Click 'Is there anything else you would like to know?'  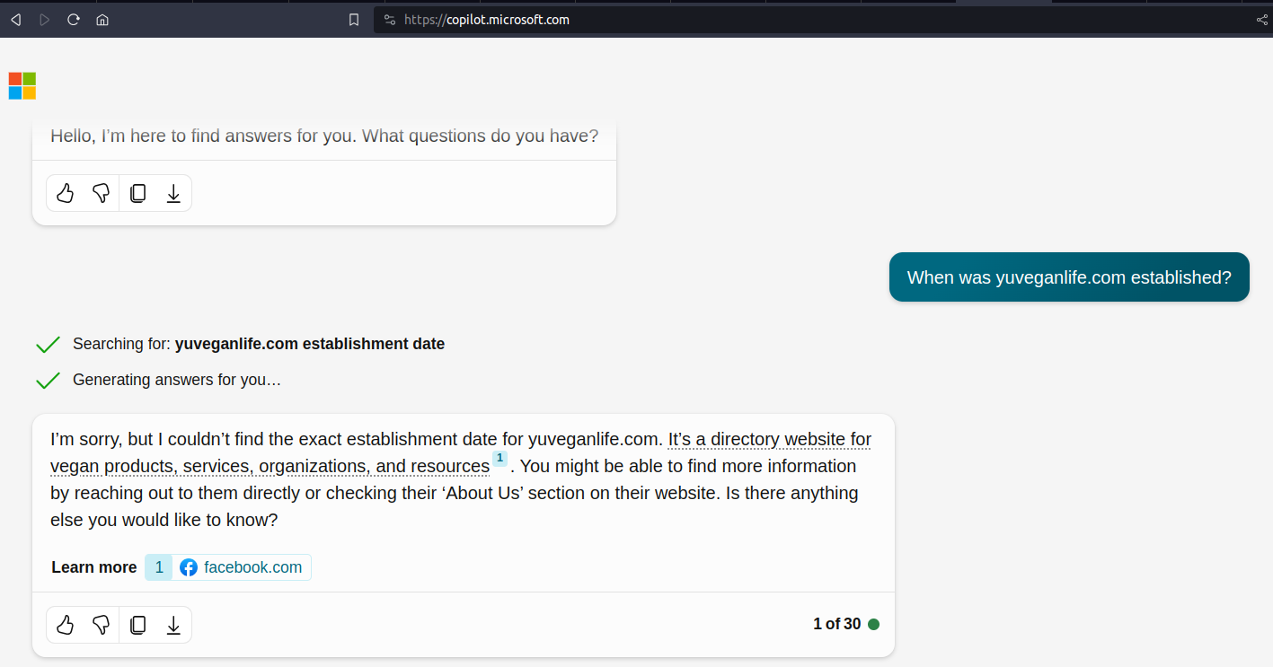coord(454,506)
